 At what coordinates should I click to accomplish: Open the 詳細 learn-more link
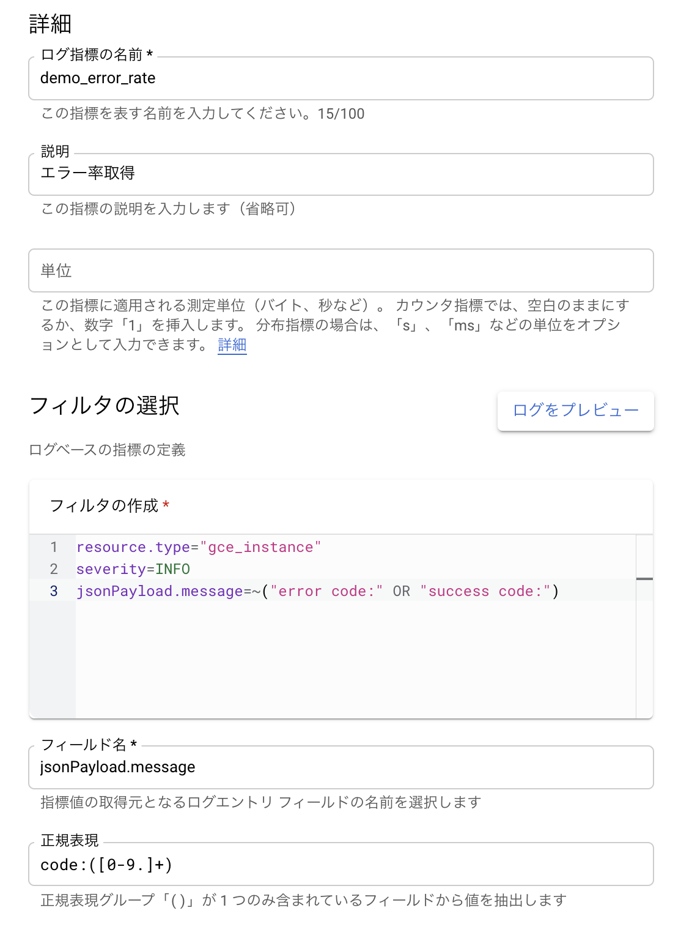click(232, 345)
